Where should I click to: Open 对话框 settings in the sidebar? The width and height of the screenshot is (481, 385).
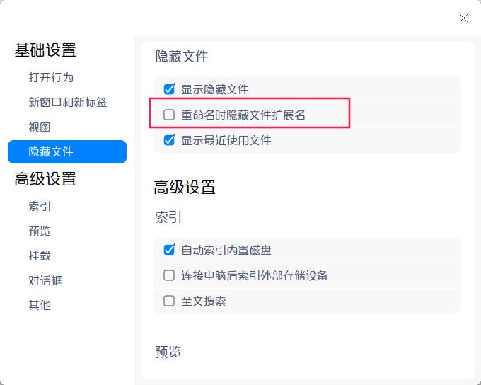click(45, 281)
